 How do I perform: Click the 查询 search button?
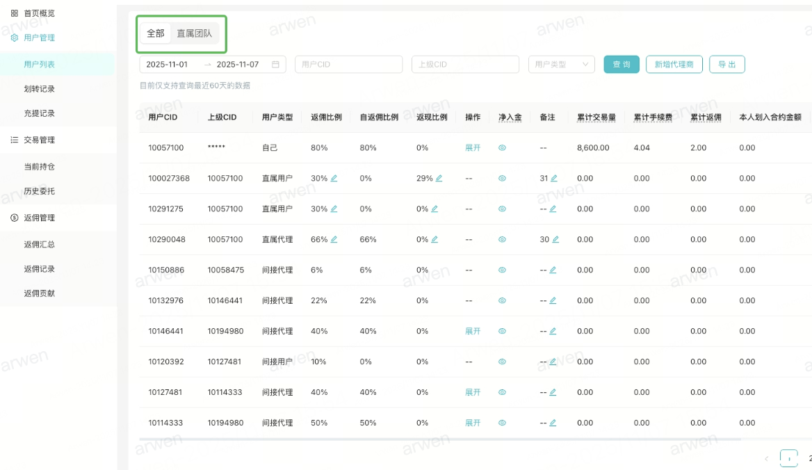point(621,65)
